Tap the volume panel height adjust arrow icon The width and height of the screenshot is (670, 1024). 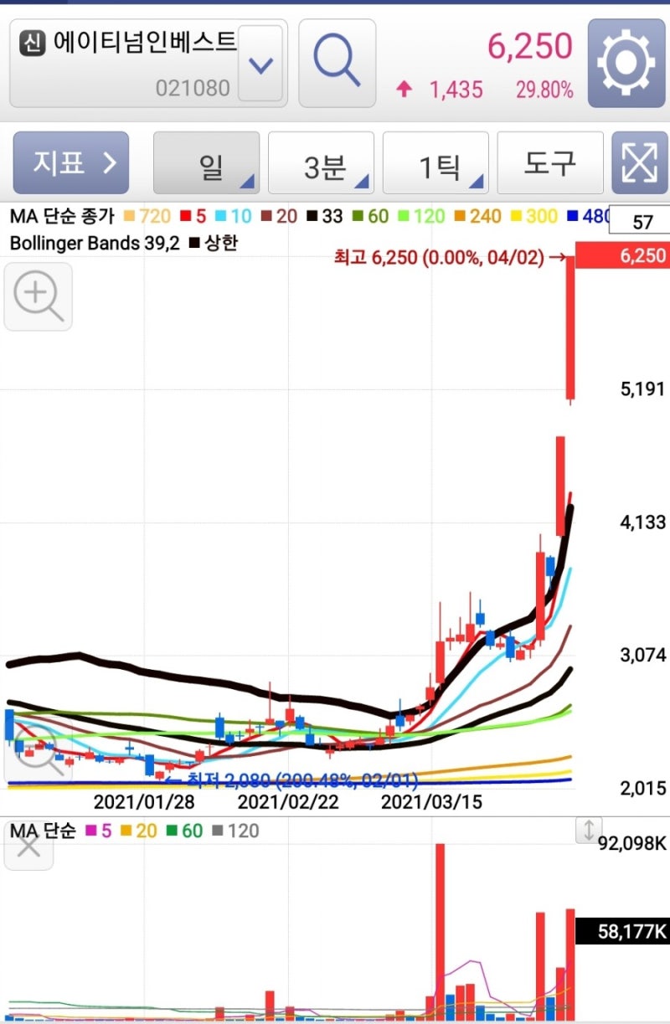589,831
